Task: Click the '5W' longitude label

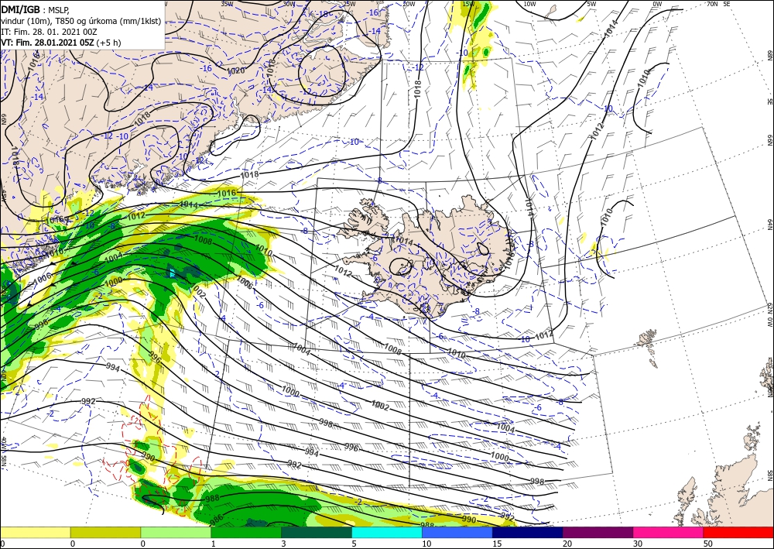Action: click(x=592, y=4)
